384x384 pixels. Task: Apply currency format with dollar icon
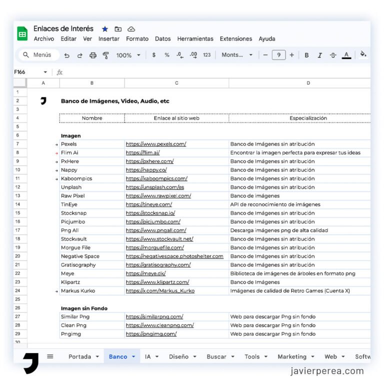click(x=154, y=55)
